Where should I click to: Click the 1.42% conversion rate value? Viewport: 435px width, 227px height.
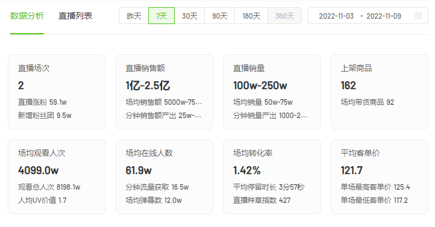click(x=247, y=170)
